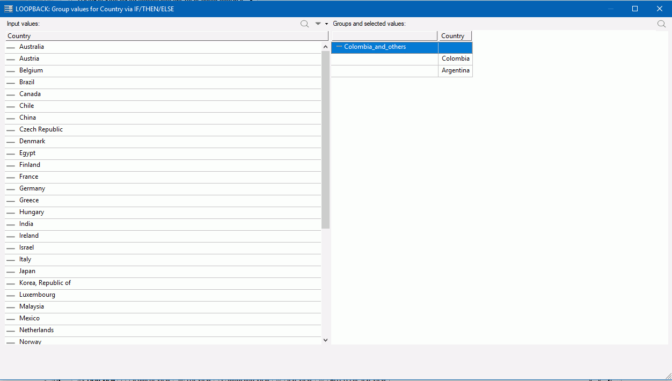Select China in the input list
This screenshot has height=381, width=672.
click(x=163, y=118)
